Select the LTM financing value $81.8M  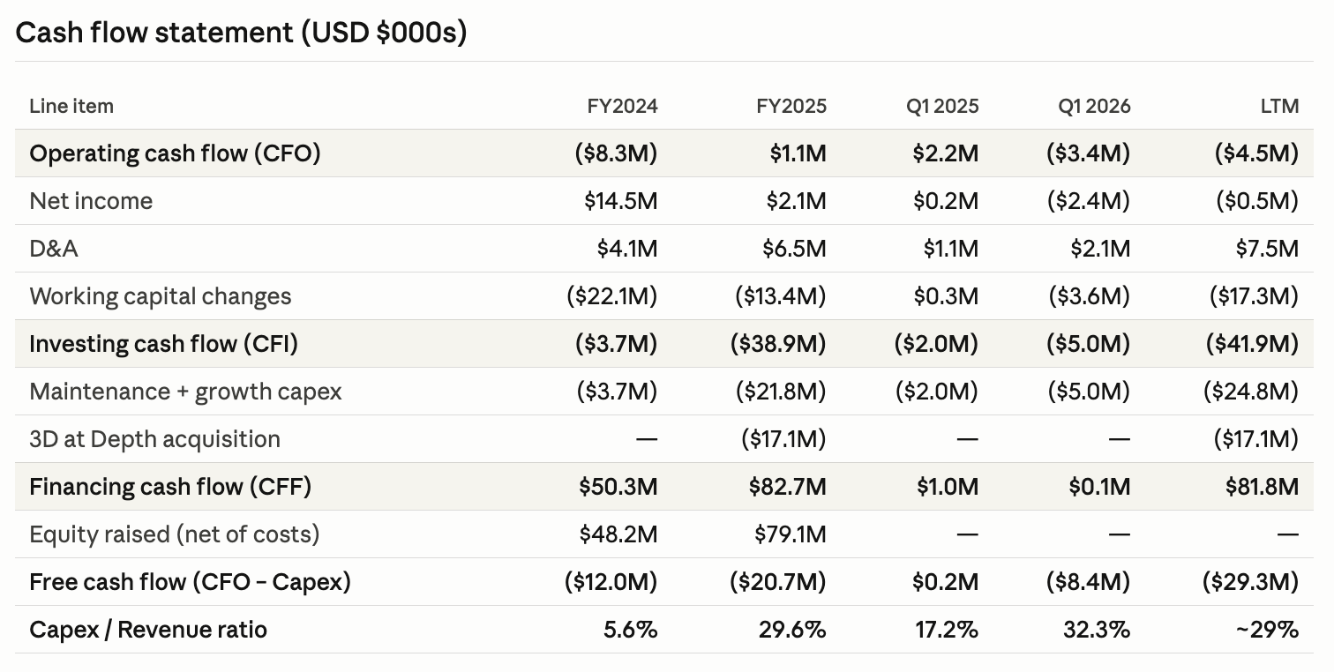click(x=1262, y=487)
